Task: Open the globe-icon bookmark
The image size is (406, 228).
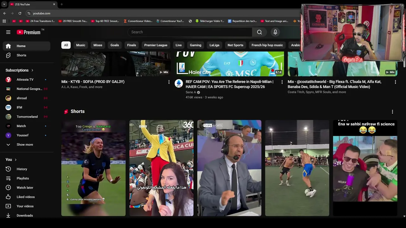Action: [190, 21]
